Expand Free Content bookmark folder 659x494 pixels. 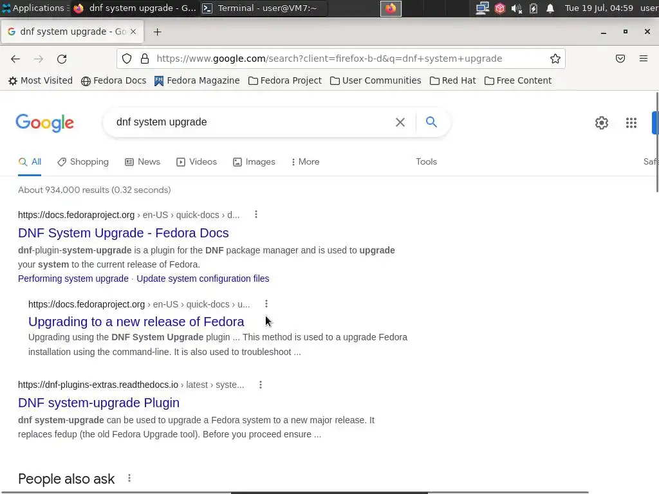(x=518, y=80)
